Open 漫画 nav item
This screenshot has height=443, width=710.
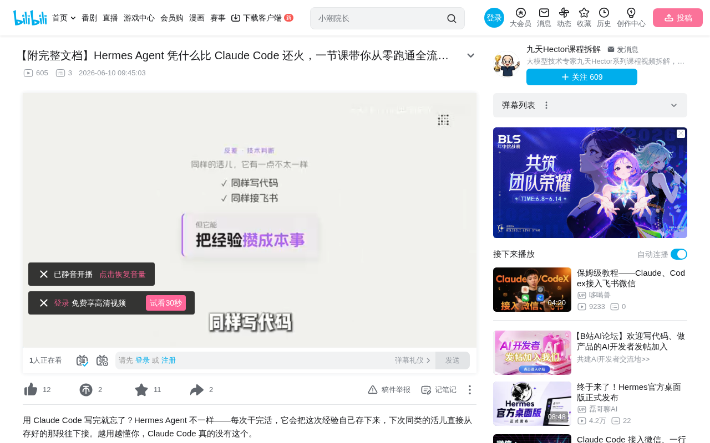197,18
